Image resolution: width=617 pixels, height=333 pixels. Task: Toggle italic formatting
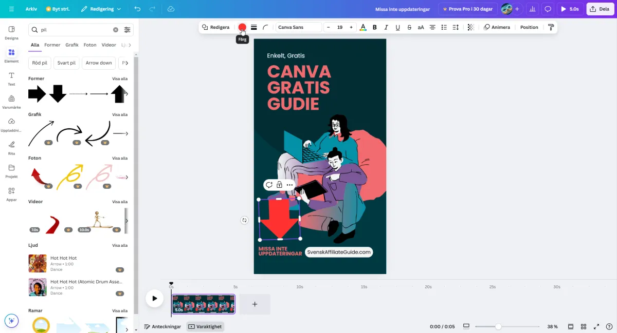(386, 27)
